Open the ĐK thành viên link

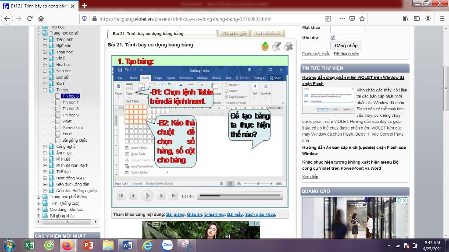(346, 54)
